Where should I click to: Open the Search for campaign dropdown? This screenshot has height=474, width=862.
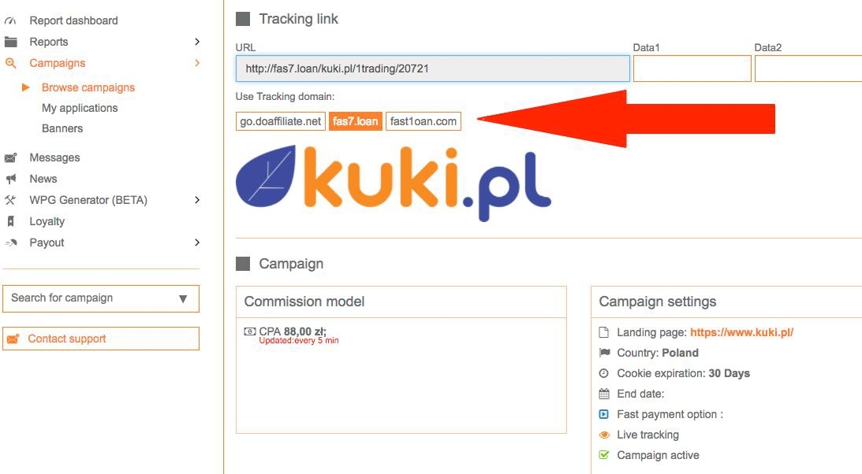click(101, 298)
